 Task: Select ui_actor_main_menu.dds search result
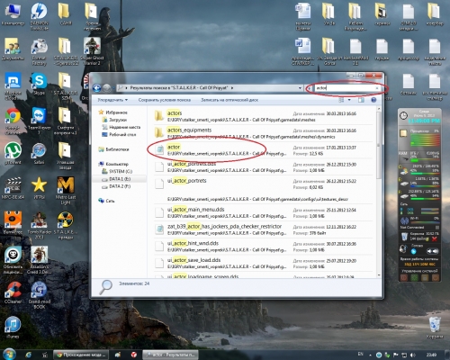[x=264, y=212]
